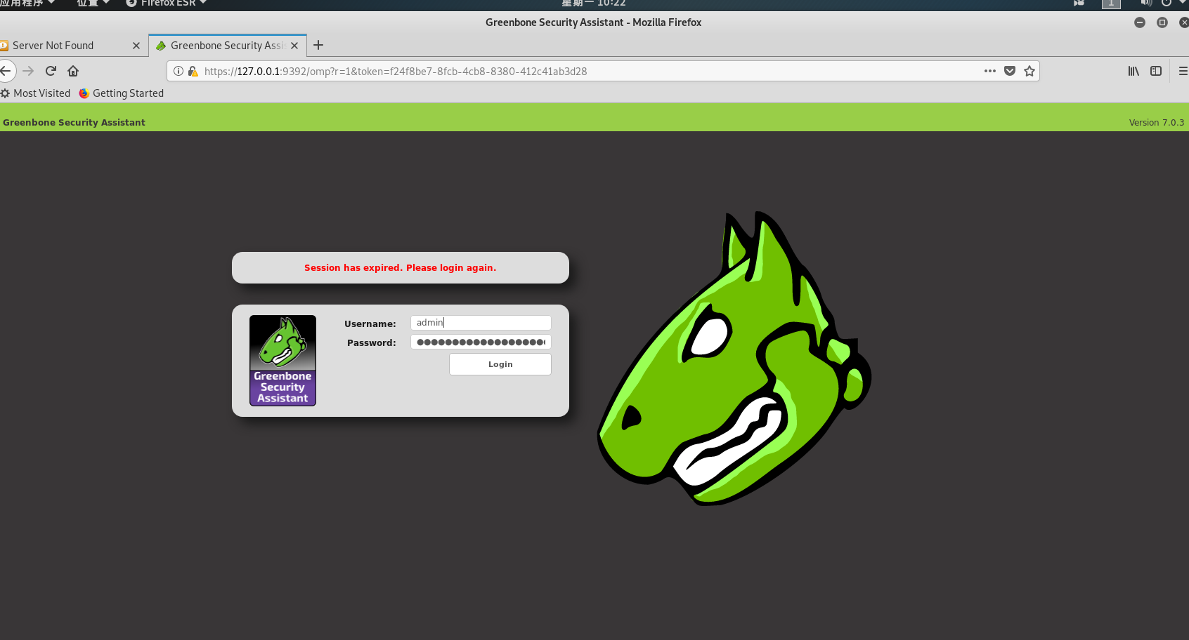Close the Greenbone Security Assistant tab
The width and height of the screenshot is (1189, 640).
pyautogui.click(x=294, y=46)
